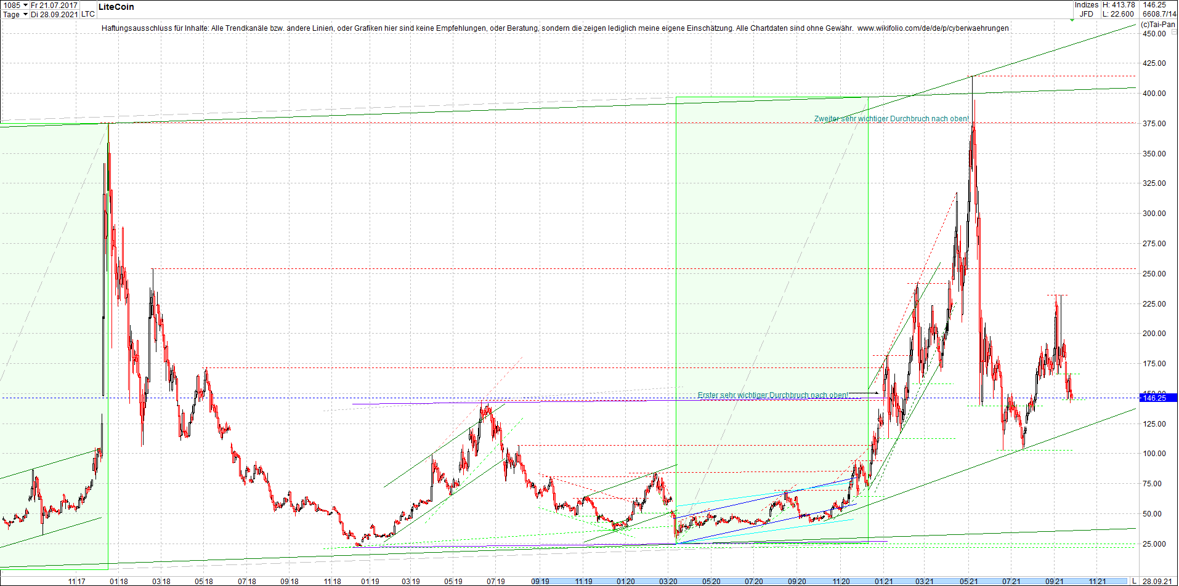Screen dimensions: 1179x586
Task: Open the wikifolio.com link in the disclaimer
Action: 934,28
